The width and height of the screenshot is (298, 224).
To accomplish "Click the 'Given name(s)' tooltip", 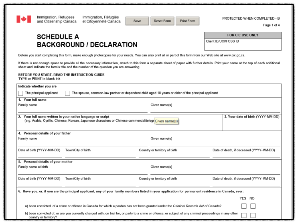I will [x=166, y=121].
